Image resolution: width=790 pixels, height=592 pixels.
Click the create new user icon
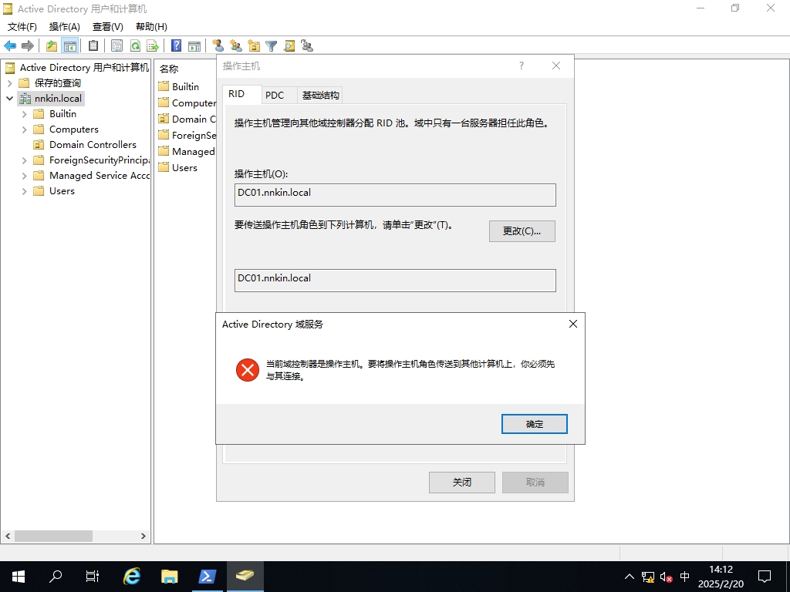tap(218, 46)
